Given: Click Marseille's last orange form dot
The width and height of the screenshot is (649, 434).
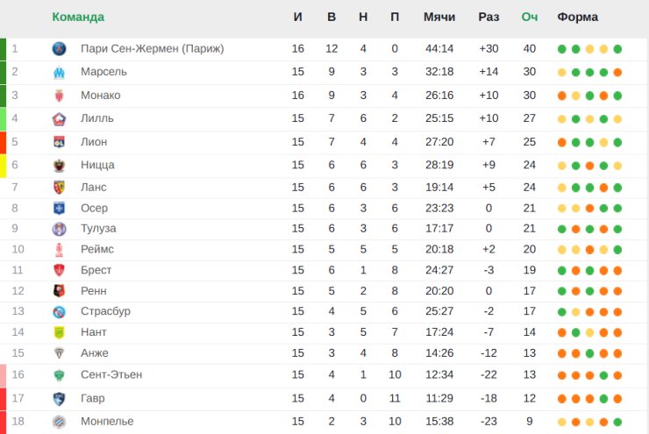Looking at the screenshot, I should pyautogui.click(x=617, y=73).
